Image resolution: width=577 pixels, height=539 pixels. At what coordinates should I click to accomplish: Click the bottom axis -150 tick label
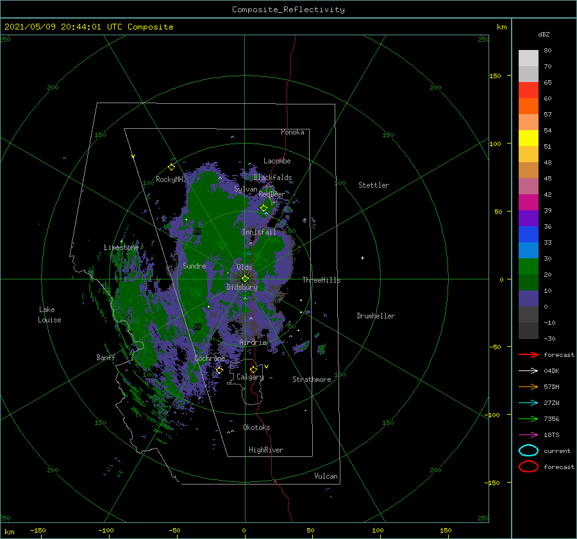[38, 530]
